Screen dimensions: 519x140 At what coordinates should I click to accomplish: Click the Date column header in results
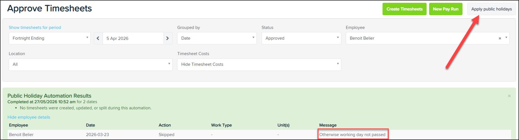90,125
